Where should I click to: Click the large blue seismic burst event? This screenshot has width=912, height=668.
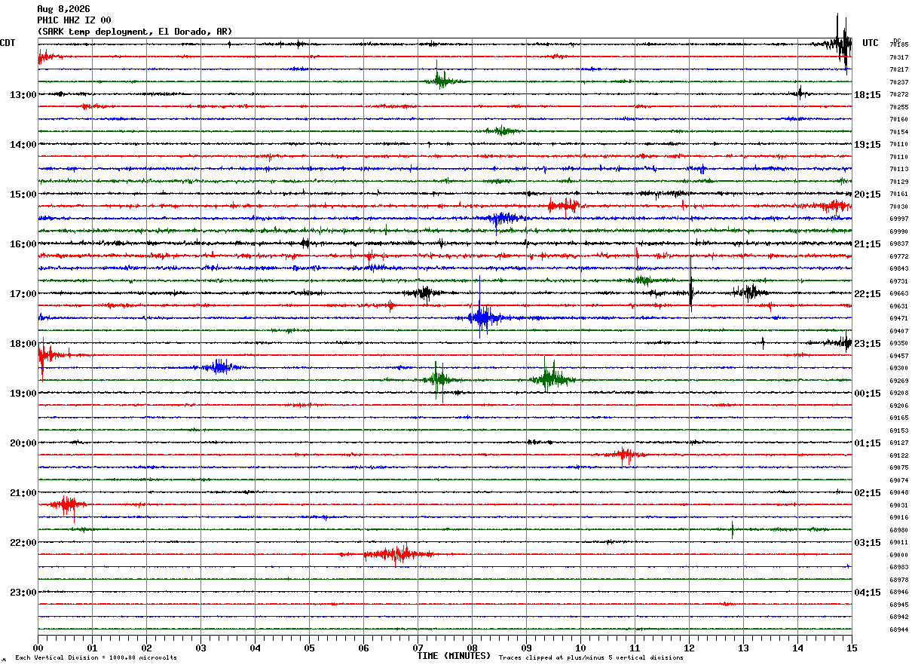[x=482, y=317]
